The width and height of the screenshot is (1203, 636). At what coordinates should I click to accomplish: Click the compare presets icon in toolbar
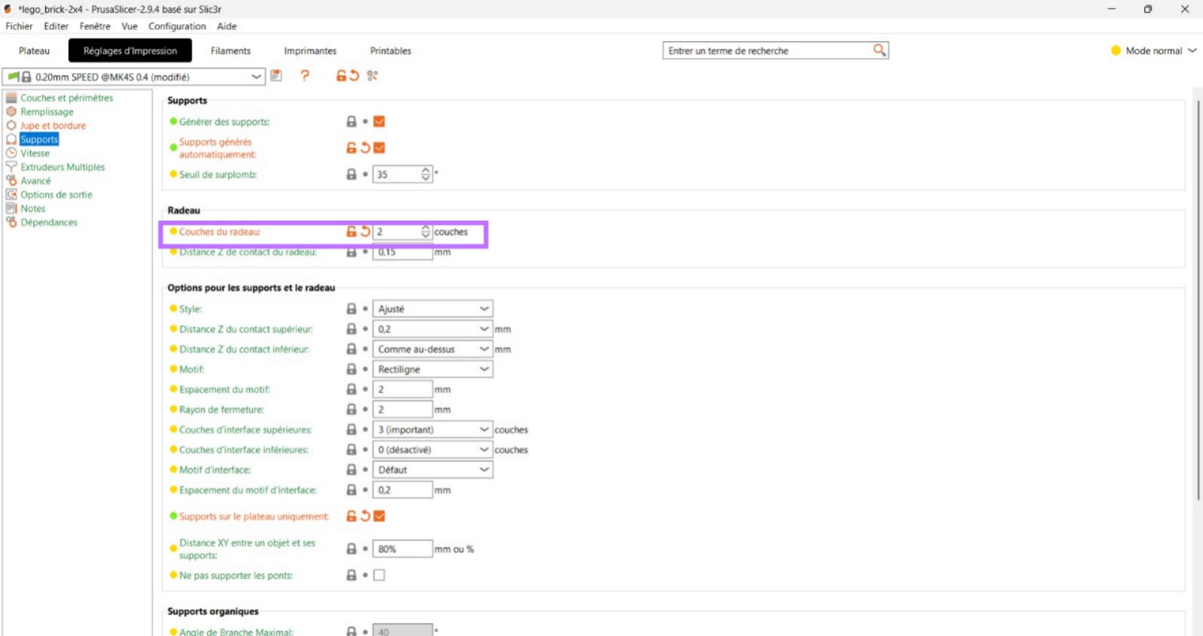pos(372,76)
